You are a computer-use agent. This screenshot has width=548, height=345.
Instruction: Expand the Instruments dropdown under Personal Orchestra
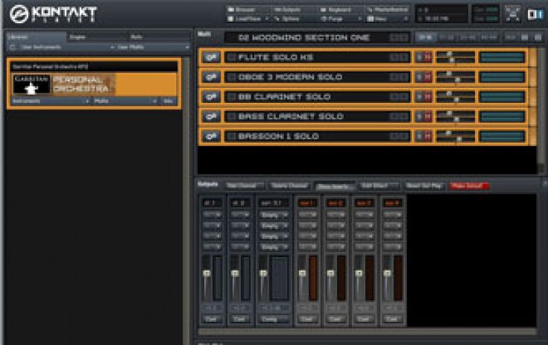coord(51,101)
